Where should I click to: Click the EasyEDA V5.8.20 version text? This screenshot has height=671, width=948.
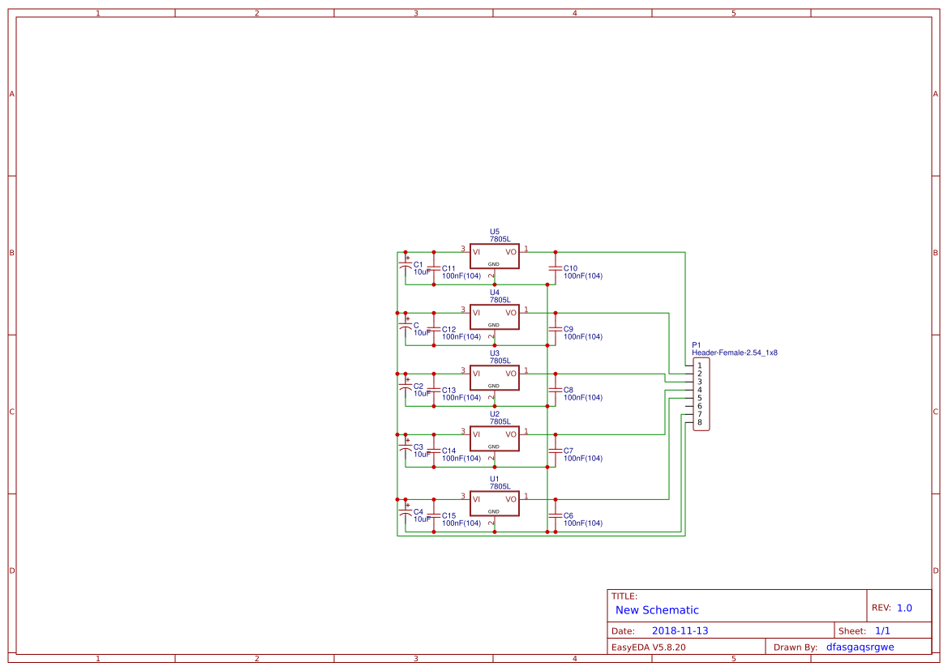pyautogui.click(x=648, y=647)
